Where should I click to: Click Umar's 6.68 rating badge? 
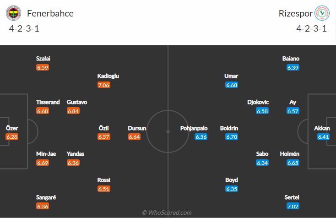click(232, 85)
